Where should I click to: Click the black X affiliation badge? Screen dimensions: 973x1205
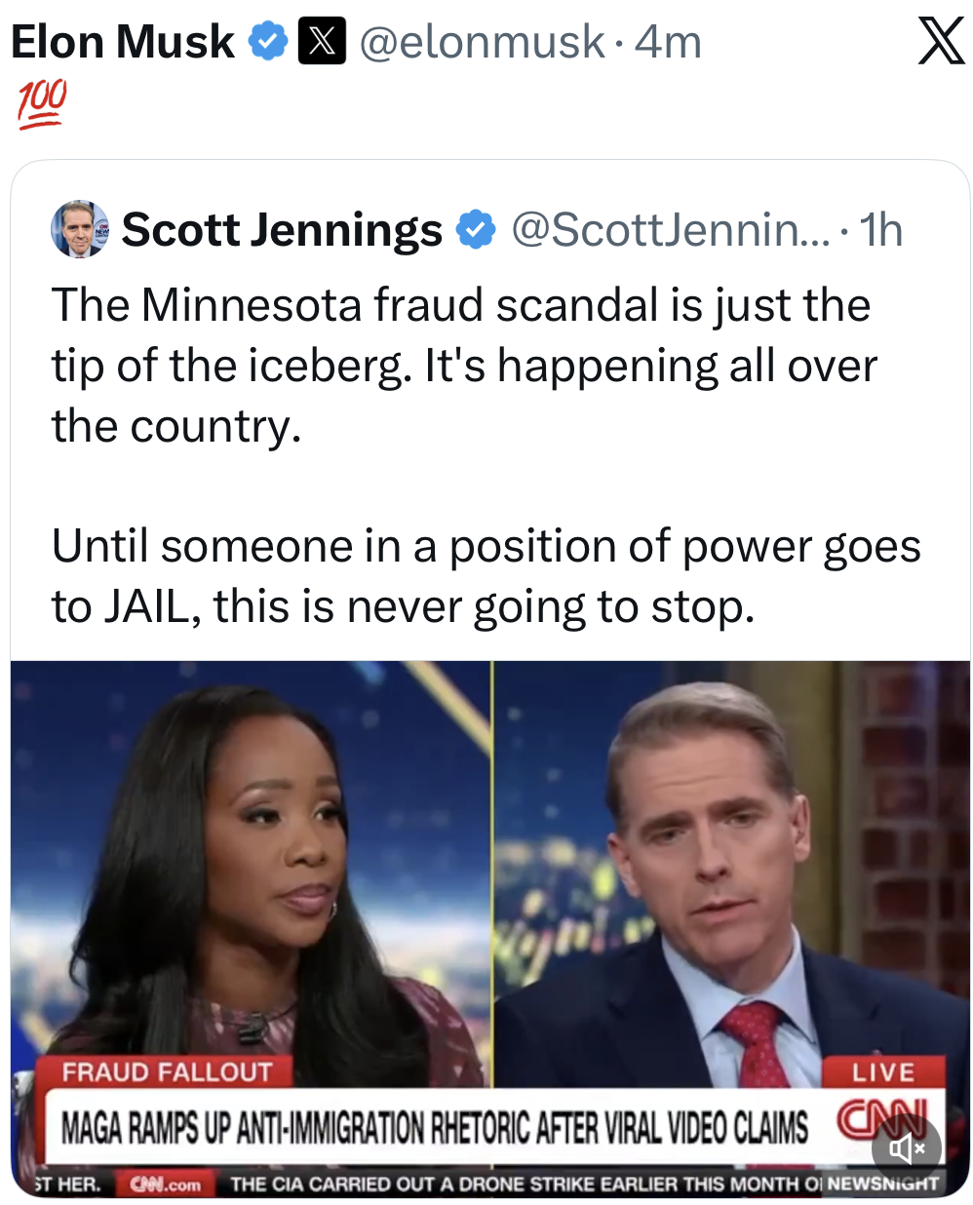(322, 42)
